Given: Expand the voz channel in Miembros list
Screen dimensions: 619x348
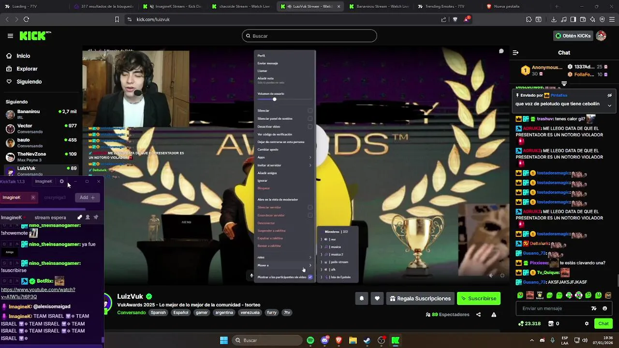Looking at the screenshot, I should coord(322,239).
